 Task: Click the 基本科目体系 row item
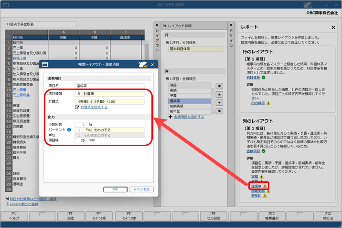[195, 49]
